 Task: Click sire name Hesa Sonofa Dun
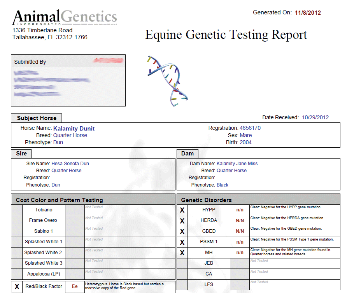click(x=70, y=164)
